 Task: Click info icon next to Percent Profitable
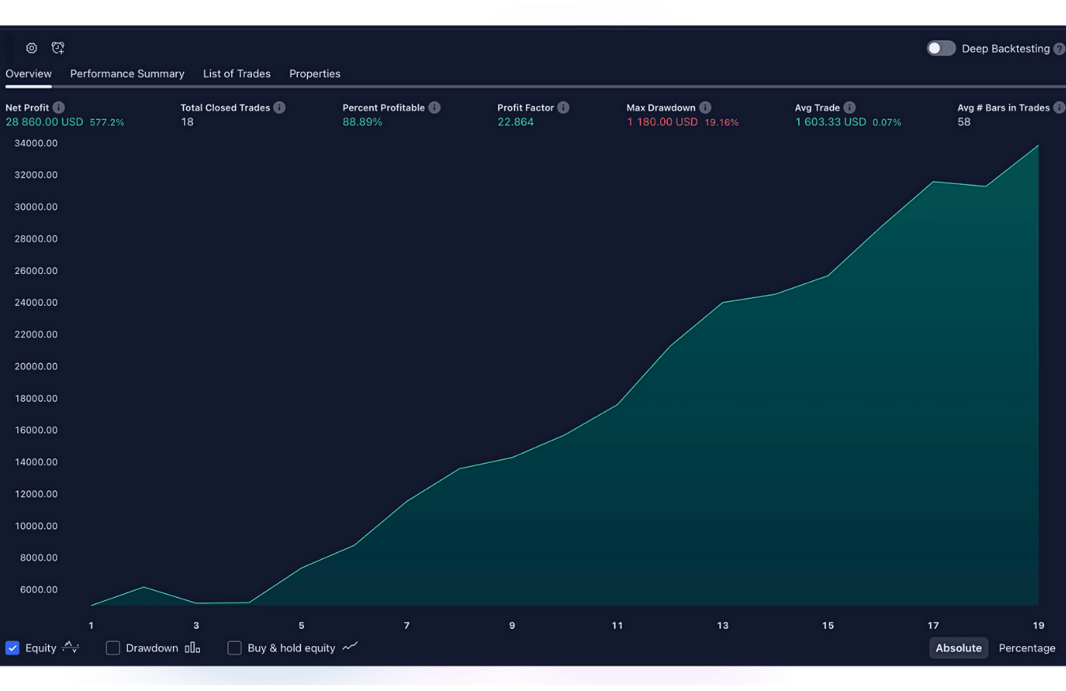tap(434, 107)
